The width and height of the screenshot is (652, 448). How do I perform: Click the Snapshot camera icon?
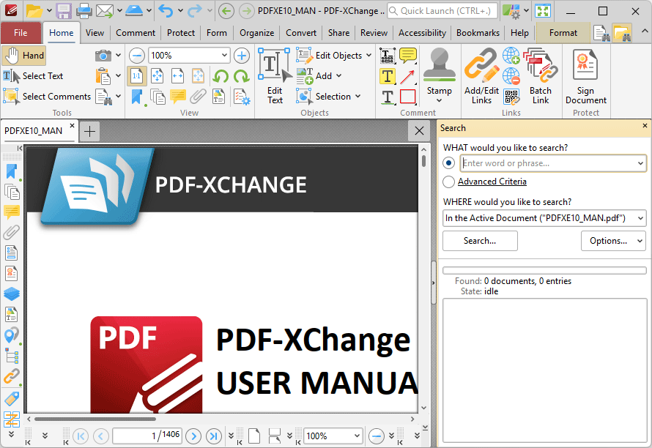[103, 56]
